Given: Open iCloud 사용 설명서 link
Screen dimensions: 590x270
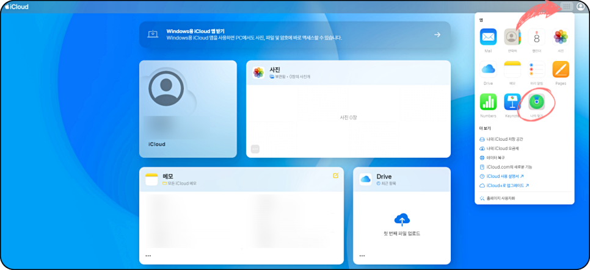Looking at the screenshot, I should pyautogui.click(x=501, y=176).
